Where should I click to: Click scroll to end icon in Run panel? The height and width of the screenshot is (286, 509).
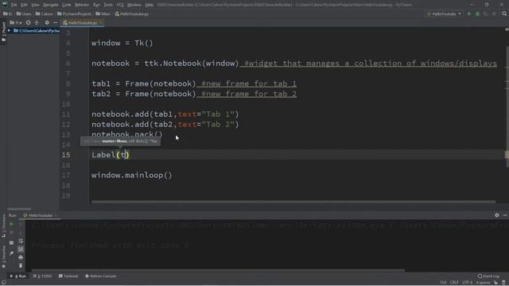click(21, 249)
